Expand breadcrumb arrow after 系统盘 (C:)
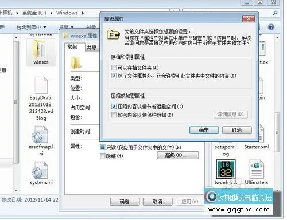This screenshot has width=287, height=220. coord(51,13)
